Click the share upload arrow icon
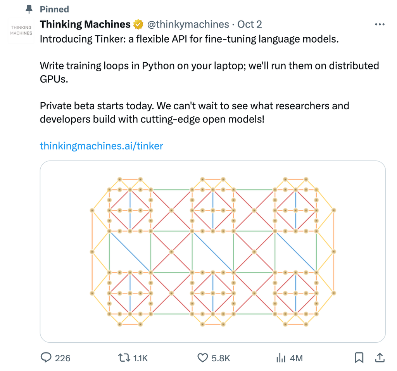This screenshot has width=397, height=371. [380, 357]
